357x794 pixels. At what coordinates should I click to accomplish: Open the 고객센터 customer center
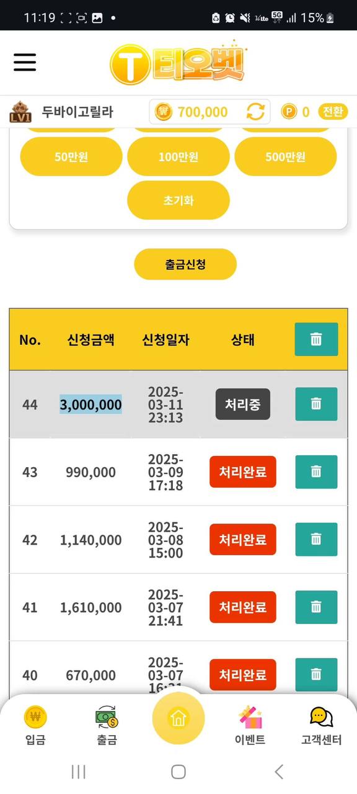click(x=321, y=726)
